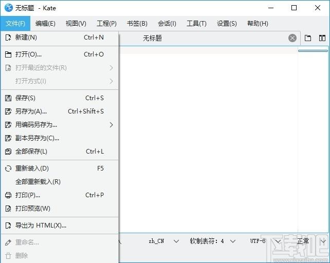The width and height of the screenshot is (330, 263).
Task: Open the 工程(P) menu
Action: (x=106, y=23)
